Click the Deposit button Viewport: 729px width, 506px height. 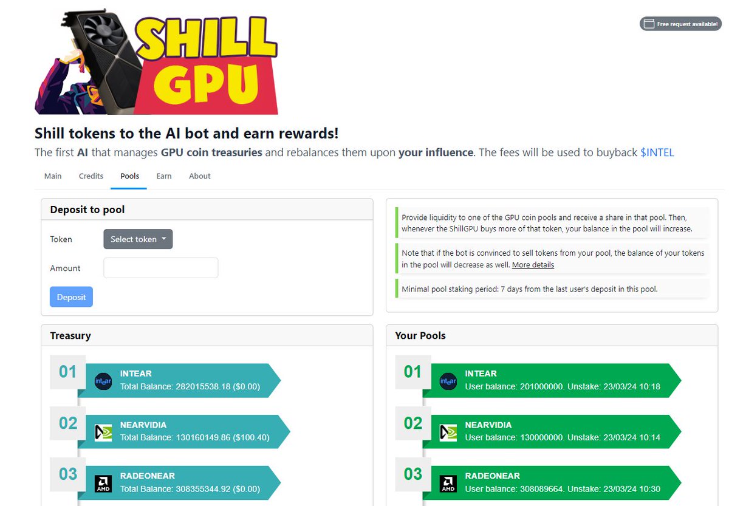(x=71, y=297)
